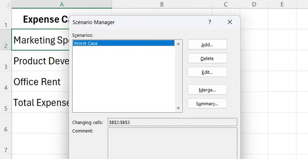Select row 1 header
The image size is (308, 159).
pos(6,19)
